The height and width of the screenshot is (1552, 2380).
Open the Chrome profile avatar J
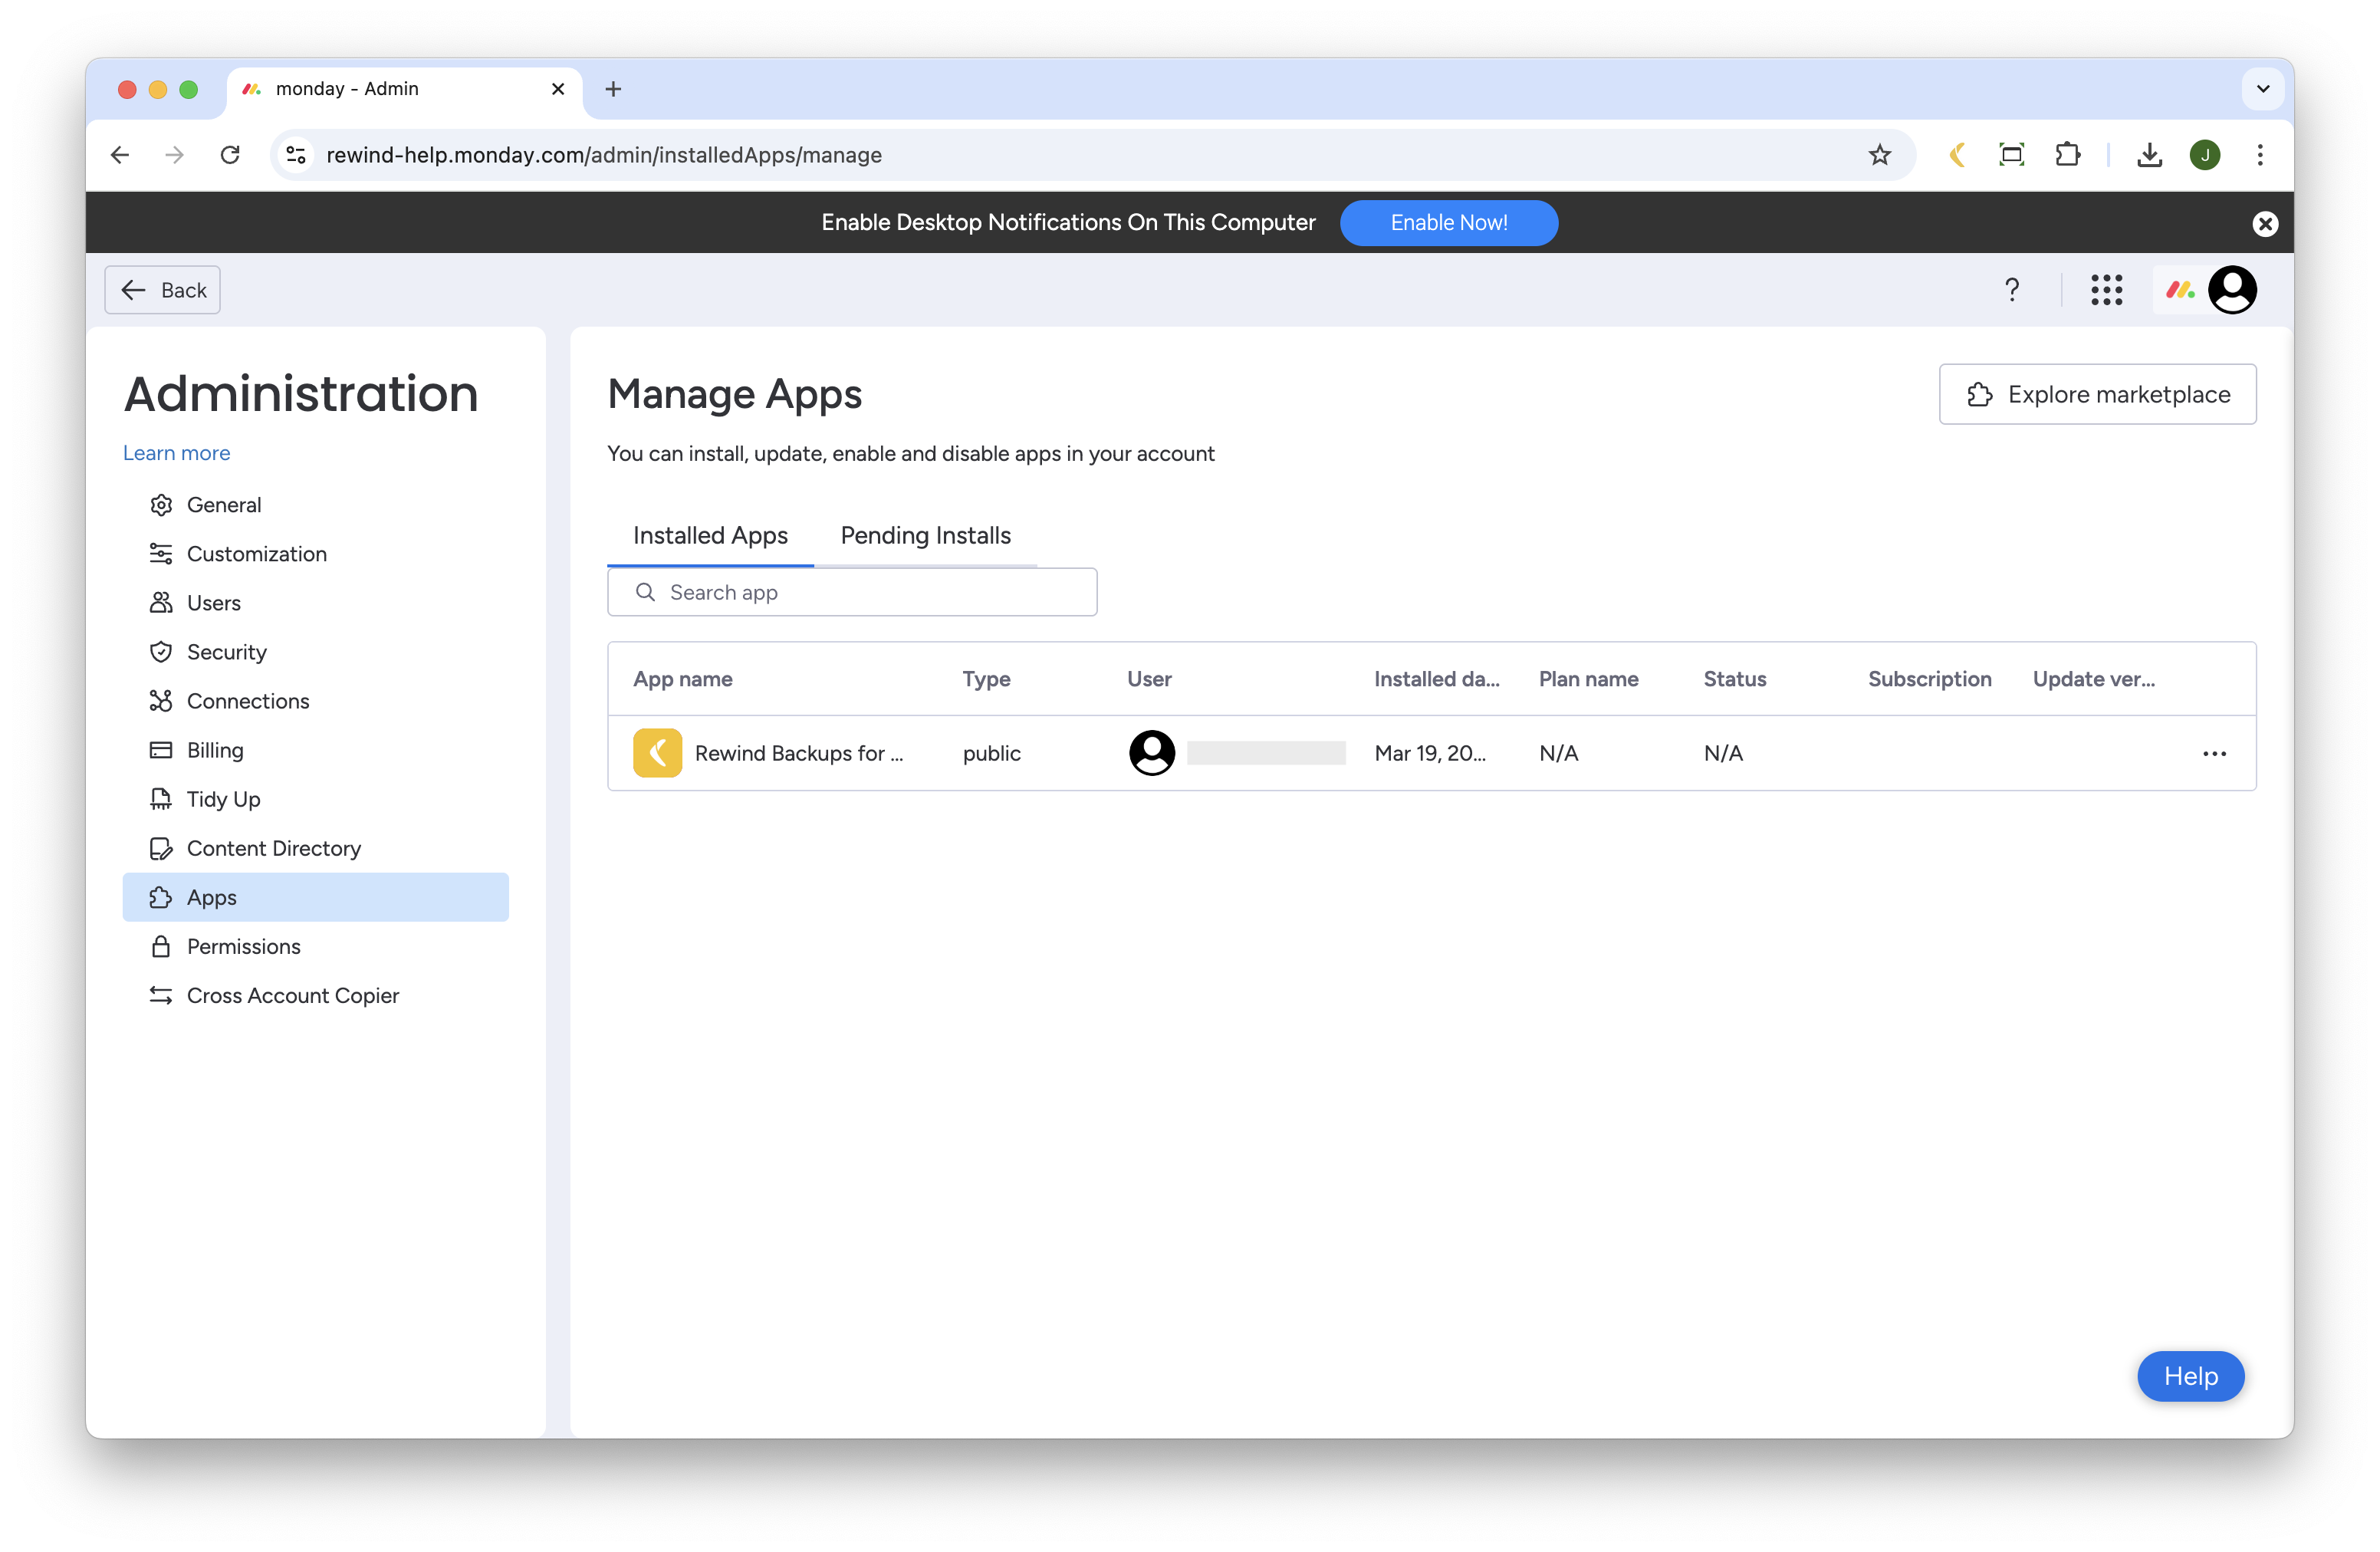2204,155
